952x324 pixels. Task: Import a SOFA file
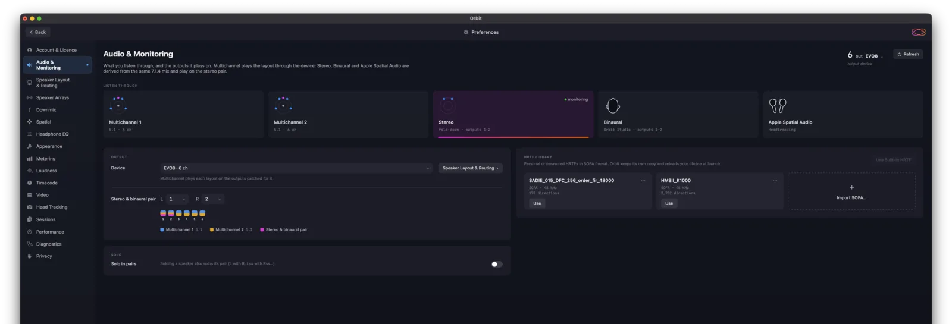[851, 191]
